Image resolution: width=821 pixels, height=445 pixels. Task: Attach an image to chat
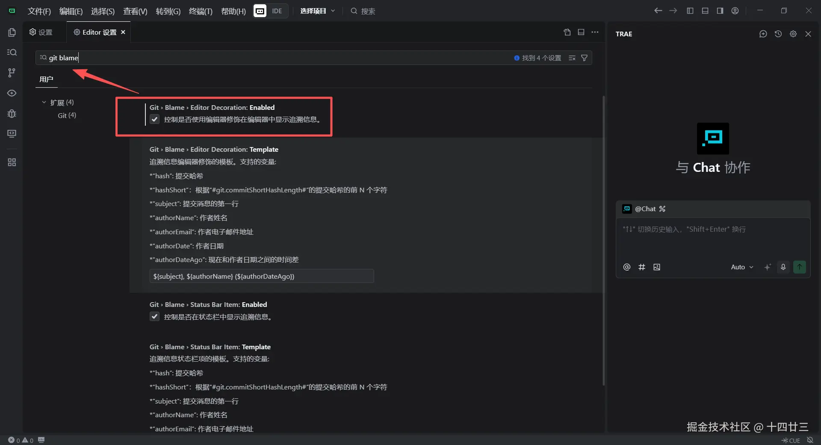tap(657, 267)
